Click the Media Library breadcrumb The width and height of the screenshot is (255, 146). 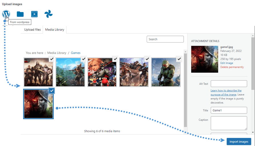click(x=57, y=53)
